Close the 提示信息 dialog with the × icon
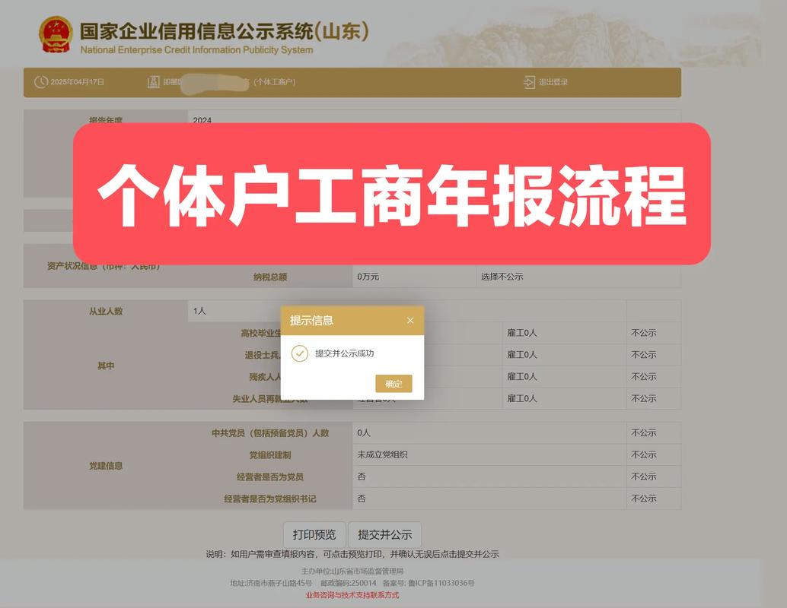The width and height of the screenshot is (787, 608). pyautogui.click(x=410, y=320)
